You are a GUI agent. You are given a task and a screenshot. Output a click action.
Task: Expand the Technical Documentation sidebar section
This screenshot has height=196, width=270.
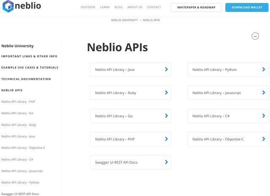[26, 79]
